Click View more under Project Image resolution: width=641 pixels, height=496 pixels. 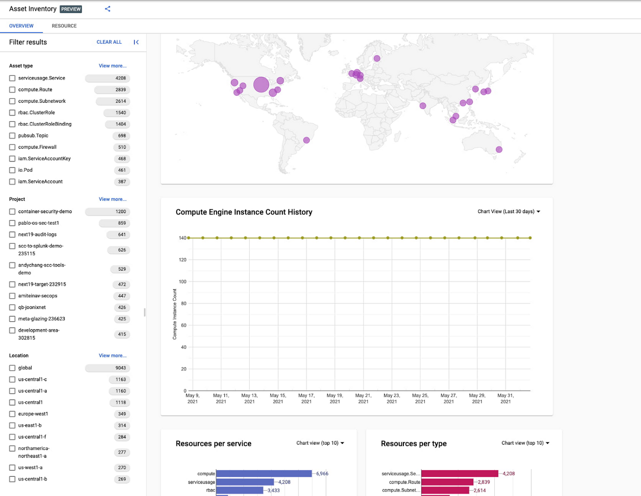pos(112,199)
